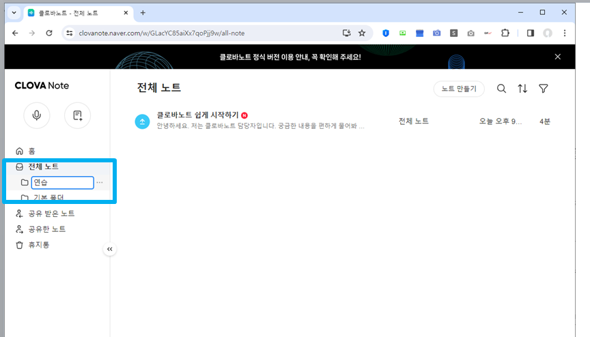
Task: Create a new note with the memo-plus icon
Action: (x=78, y=115)
